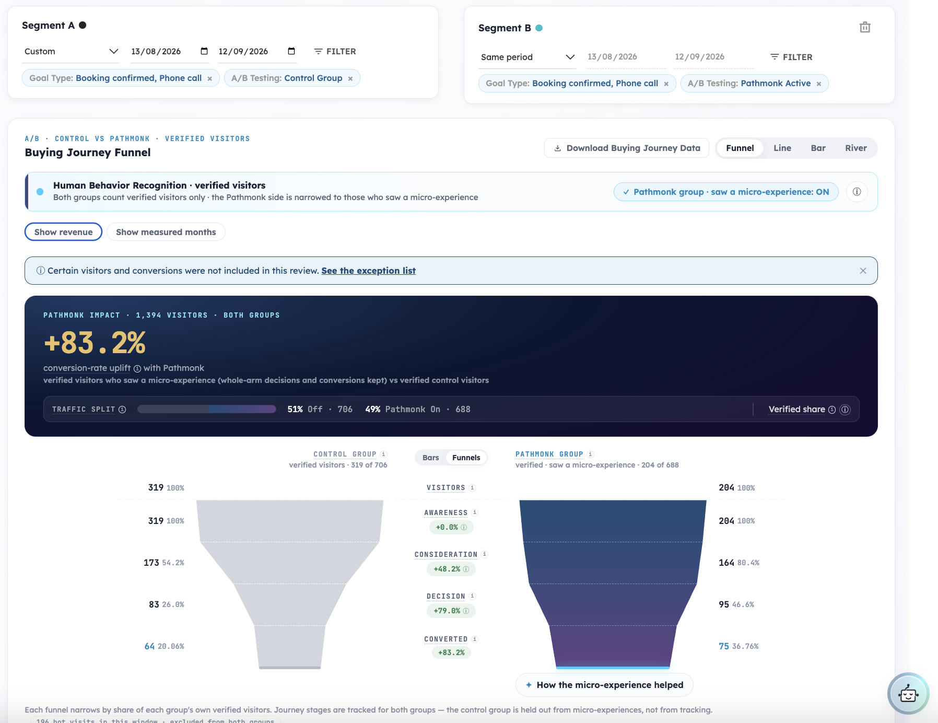Select Bars display toggle

pyautogui.click(x=430, y=458)
